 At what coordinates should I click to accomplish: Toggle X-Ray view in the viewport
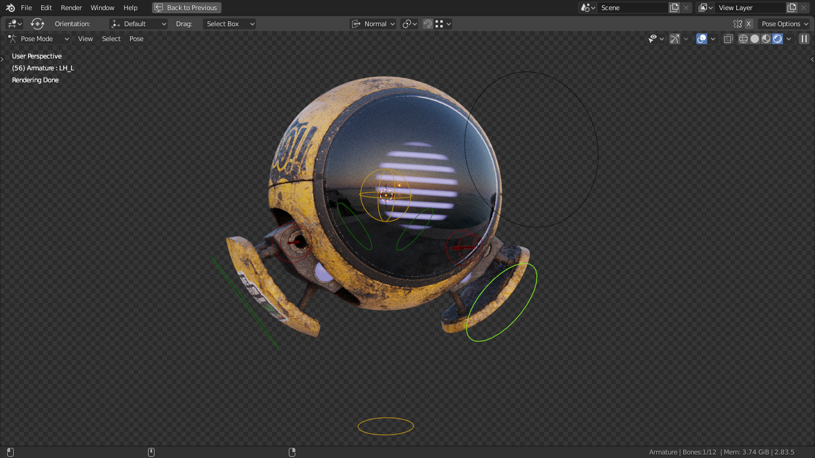728,39
